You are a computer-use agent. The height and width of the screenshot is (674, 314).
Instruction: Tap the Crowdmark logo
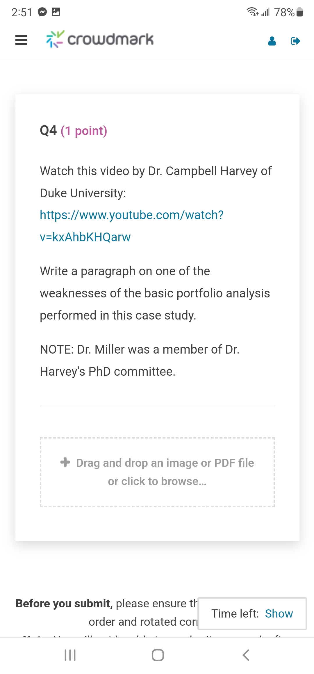100,39
